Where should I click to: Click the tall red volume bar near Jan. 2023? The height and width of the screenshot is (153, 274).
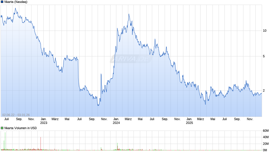pos(41,144)
